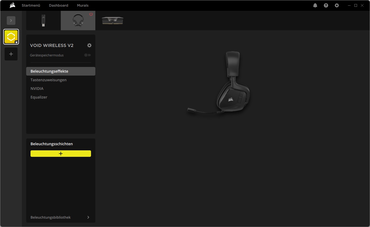370x227 pixels.
Task: Click the Corsair sails logo icon
Action: (x=12, y=5)
